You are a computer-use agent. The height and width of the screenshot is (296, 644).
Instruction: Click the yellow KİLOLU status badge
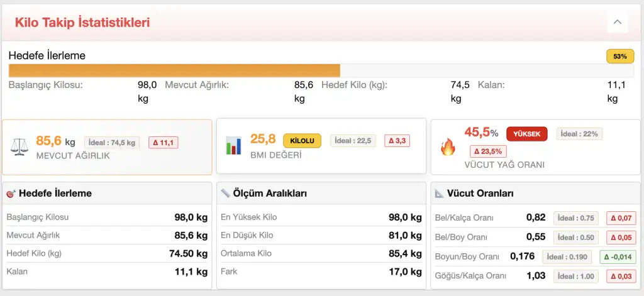click(x=302, y=141)
